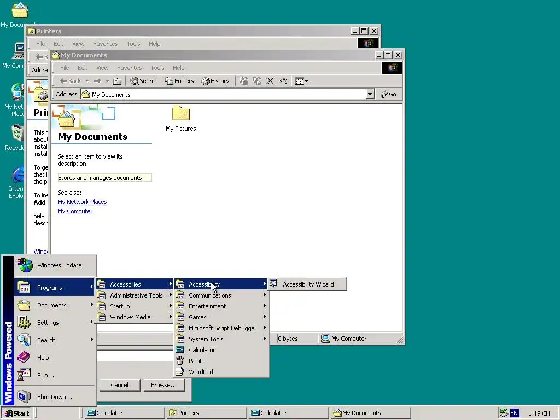Expand the Startup submenu
Viewport: 560px width, 420px height.
[x=135, y=306]
